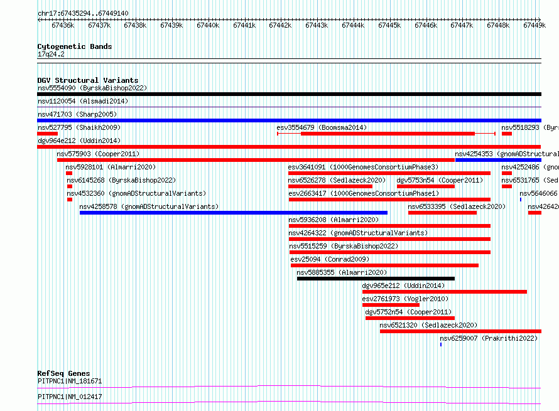Click the red bar under dgv965e212
Screen dimensions: 559x411
tap(445, 292)
